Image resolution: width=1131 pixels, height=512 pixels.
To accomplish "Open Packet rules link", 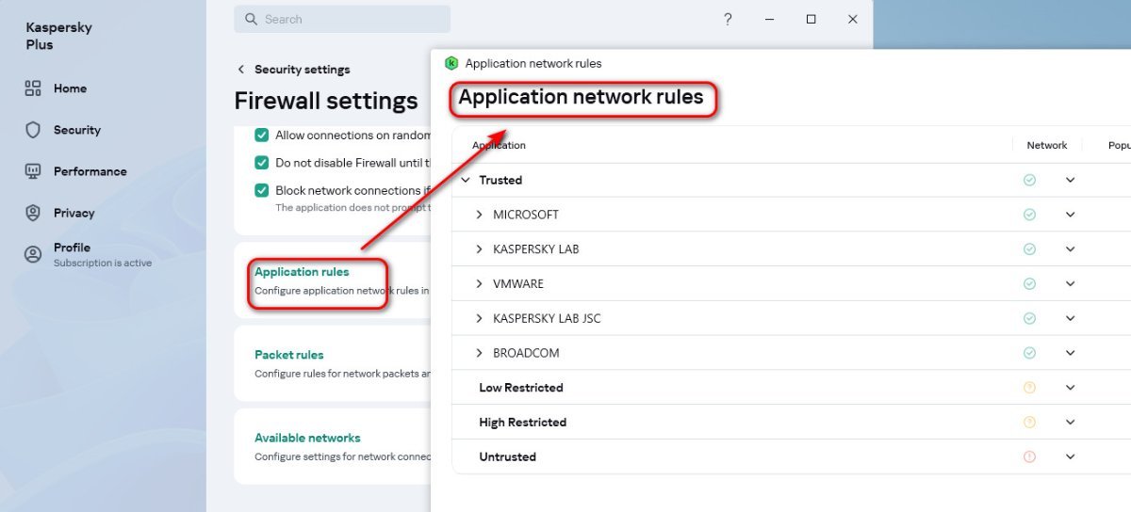I will (x=289, y=355).
